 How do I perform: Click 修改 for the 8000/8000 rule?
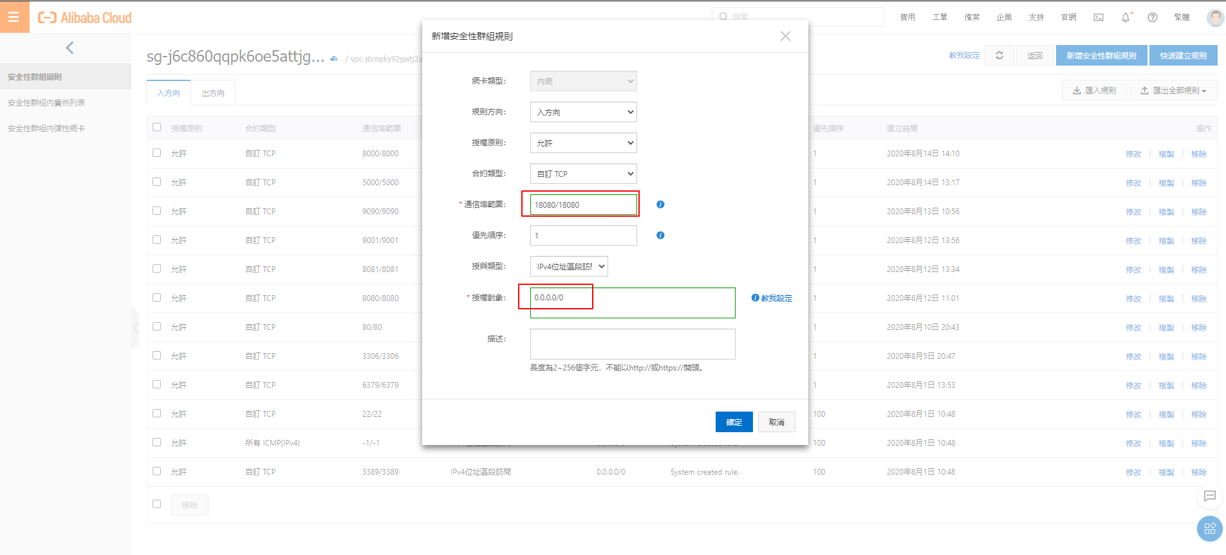tap(1133, 154)
